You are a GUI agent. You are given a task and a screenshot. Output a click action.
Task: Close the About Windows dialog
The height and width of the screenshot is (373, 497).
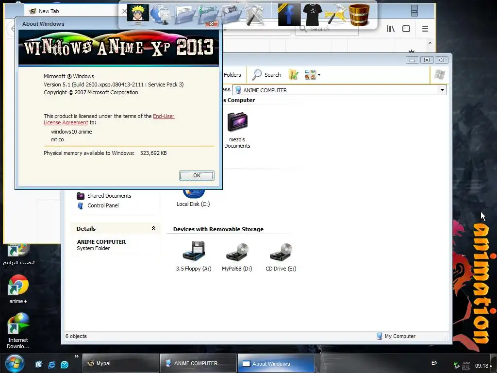212,24
